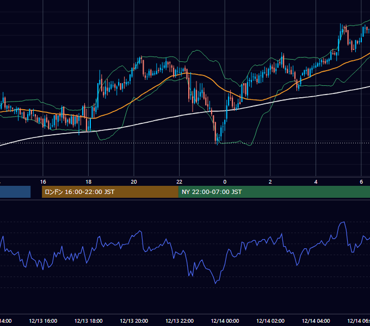The width and height of the screenshot is (370, 326).
Task: Click the oscillator trough before midnight
Action: 215,283
